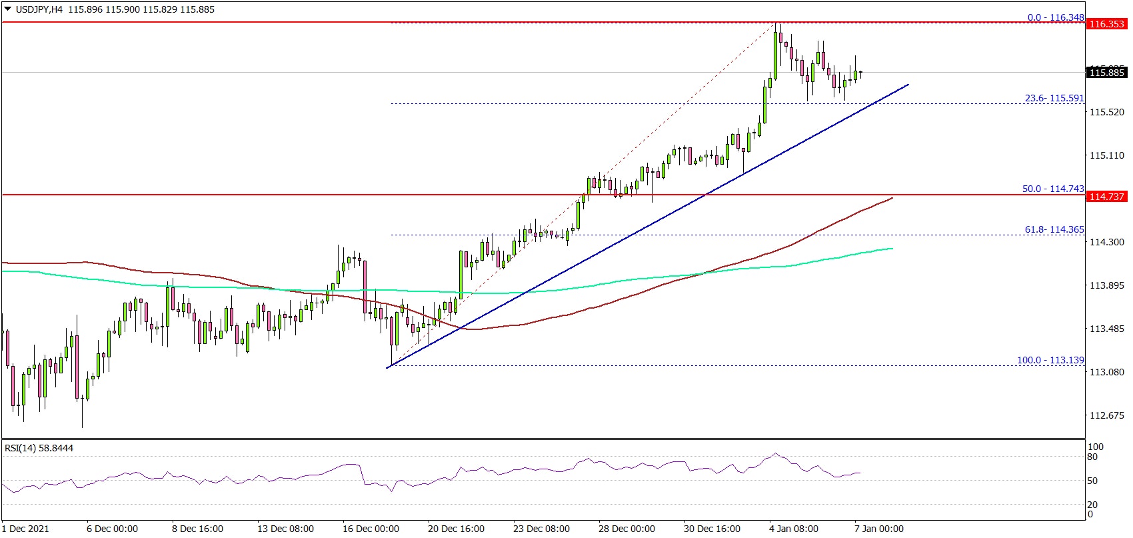
Task: Click the 100.0 - 113.139 Fibonacci label
Action: pos(1050,360)
